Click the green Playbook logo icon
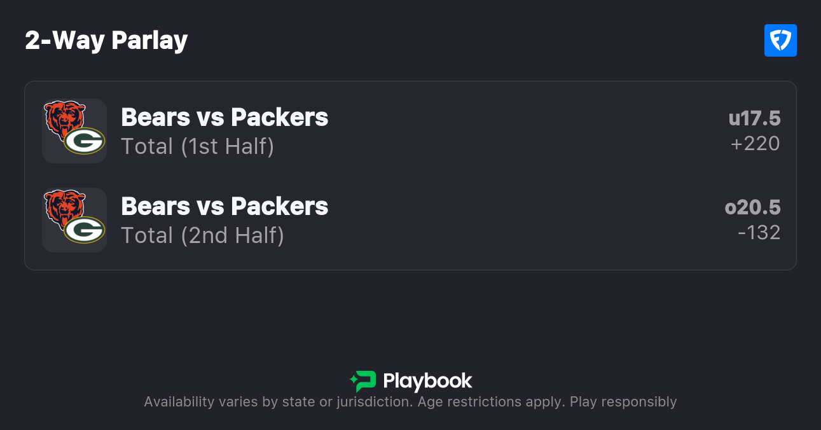 coord(363,381)
